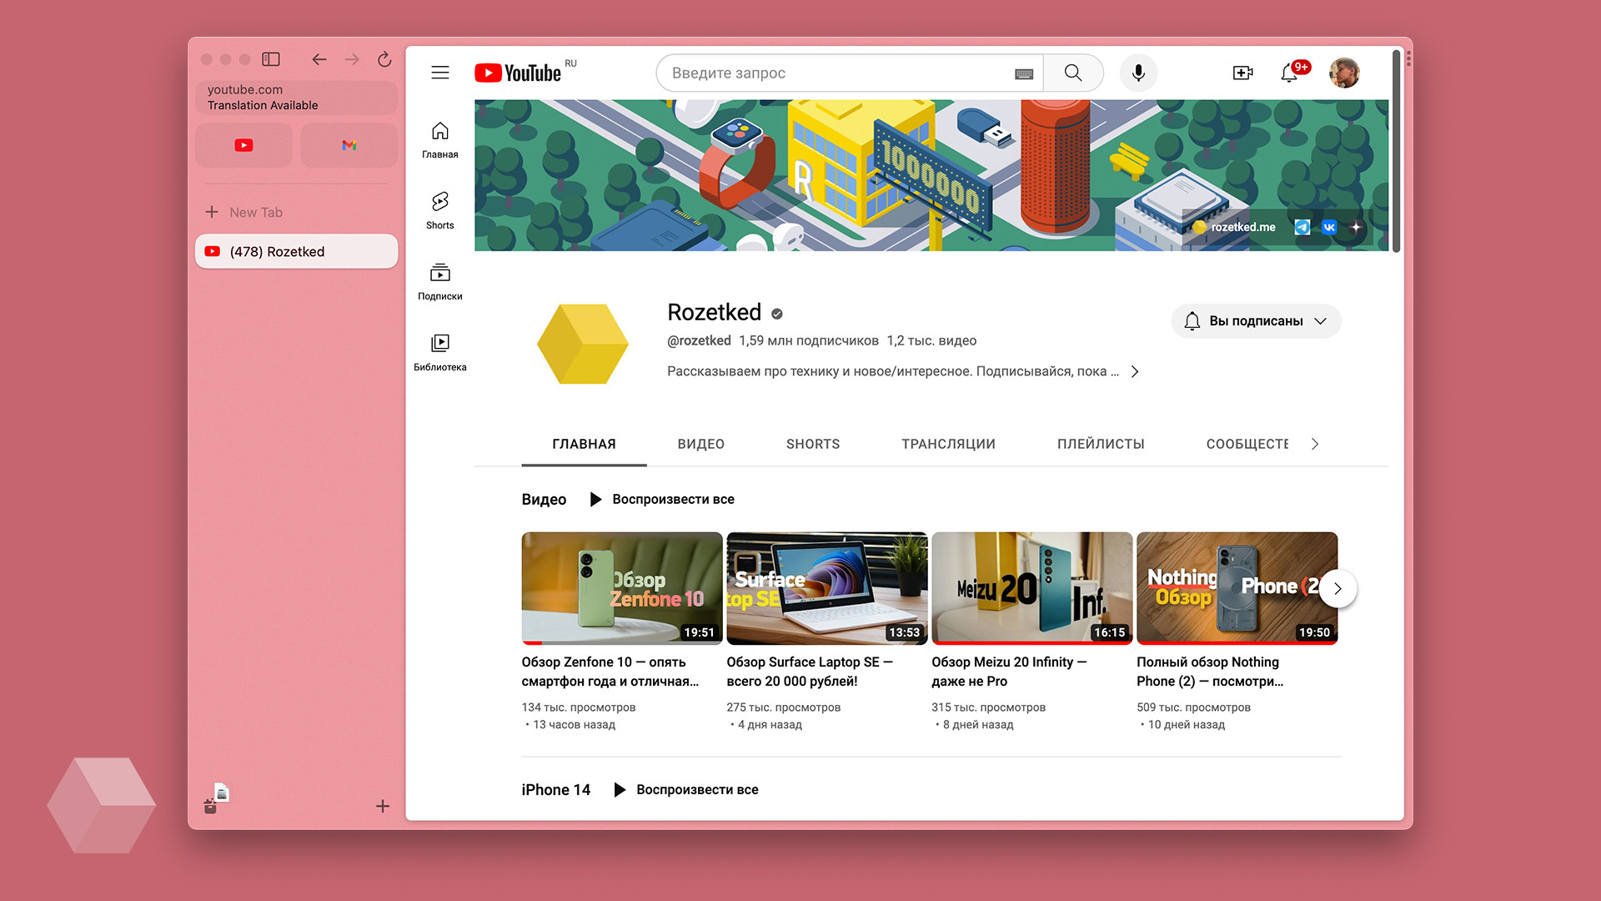Viewport: 1601px width, 901px height.
Task: Open the on-screen keyboard icon
Action: 1024,73
